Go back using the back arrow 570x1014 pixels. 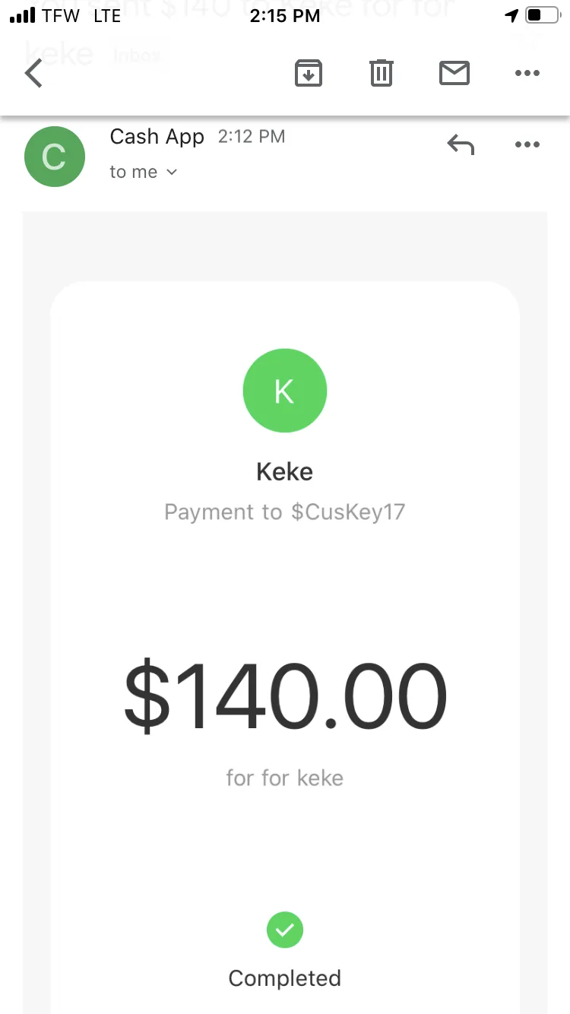click(33, 74)
